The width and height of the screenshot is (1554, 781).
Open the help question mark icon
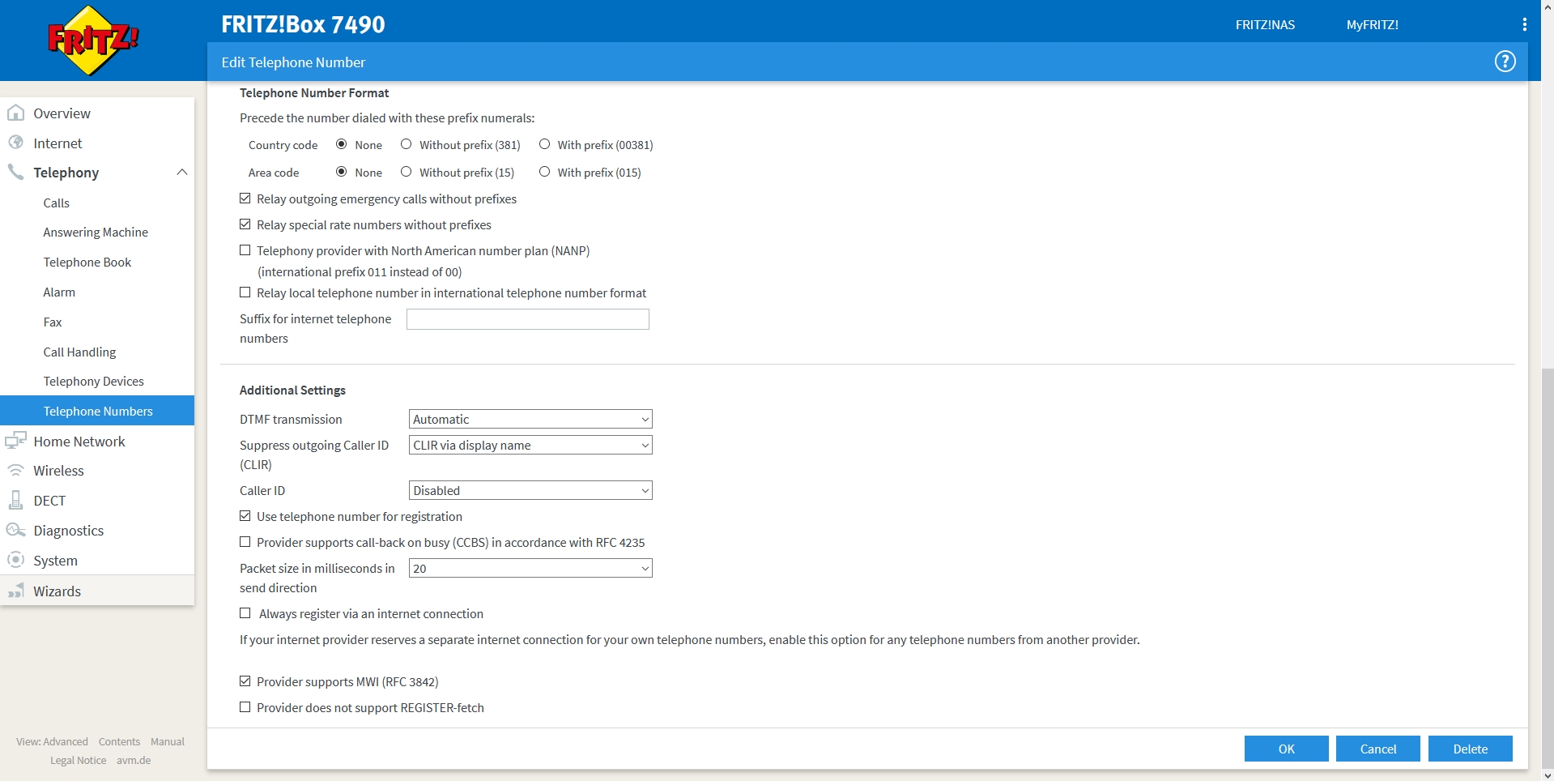click(x=1505, y=62)
